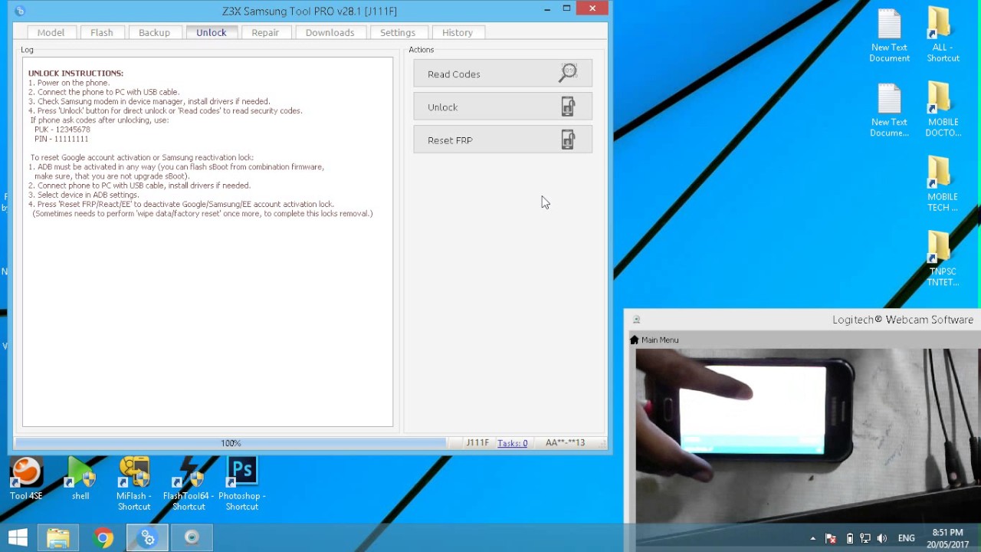The height and width of the screenshot is (552, 981).
Task: Click the Read Codes button
Action: [503, 74]
